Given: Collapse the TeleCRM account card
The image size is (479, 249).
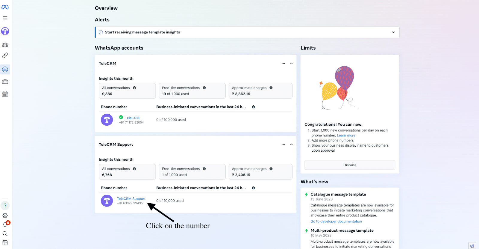Looking at the screenshot, I should click(x=291, y=64).
